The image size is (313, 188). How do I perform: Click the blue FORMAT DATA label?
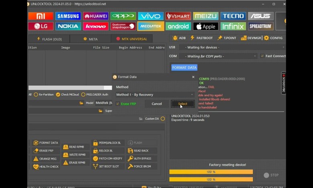(184, 68)
